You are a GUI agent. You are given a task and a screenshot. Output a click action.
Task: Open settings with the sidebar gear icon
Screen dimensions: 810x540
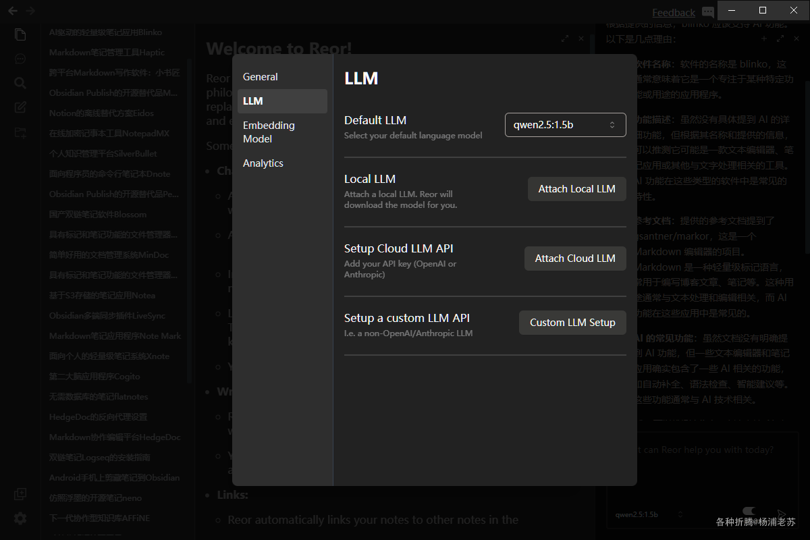(x=20, y=518)
